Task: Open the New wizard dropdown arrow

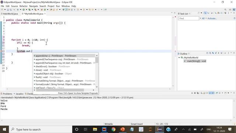Action: coord(5,10)
